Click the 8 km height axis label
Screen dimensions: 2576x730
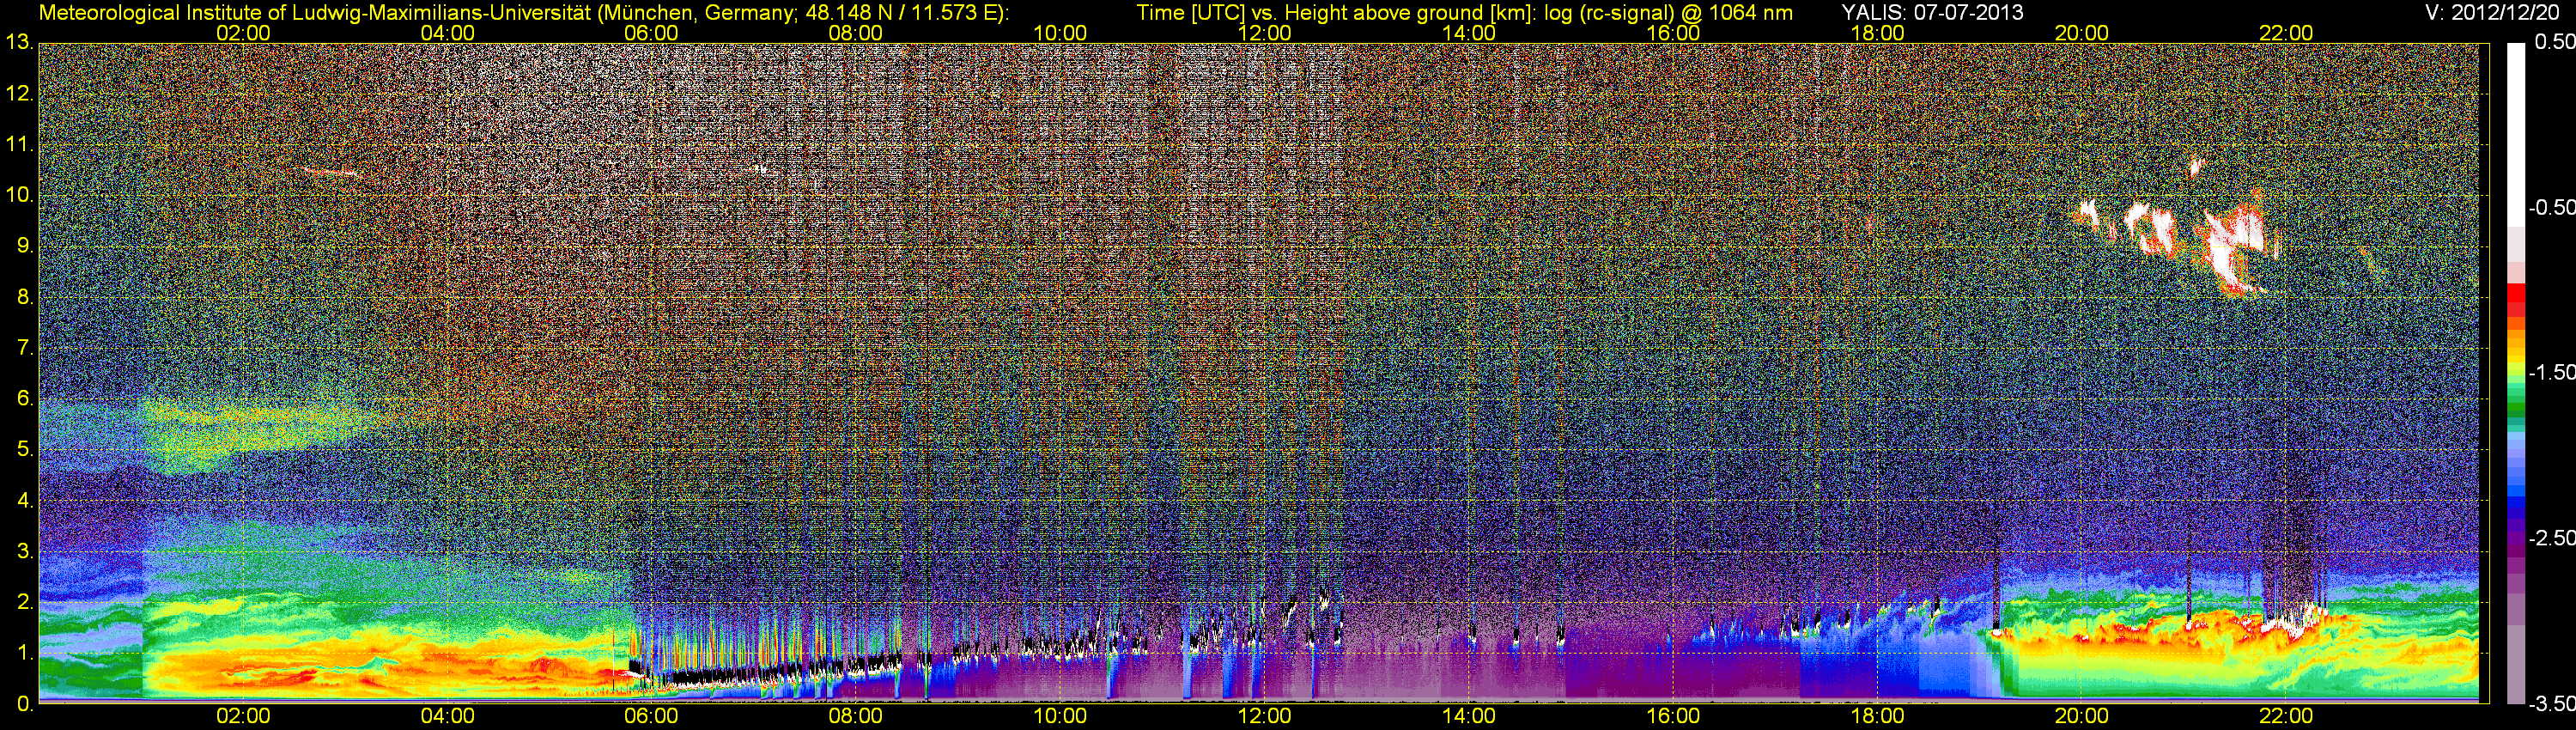click(24, 297)
